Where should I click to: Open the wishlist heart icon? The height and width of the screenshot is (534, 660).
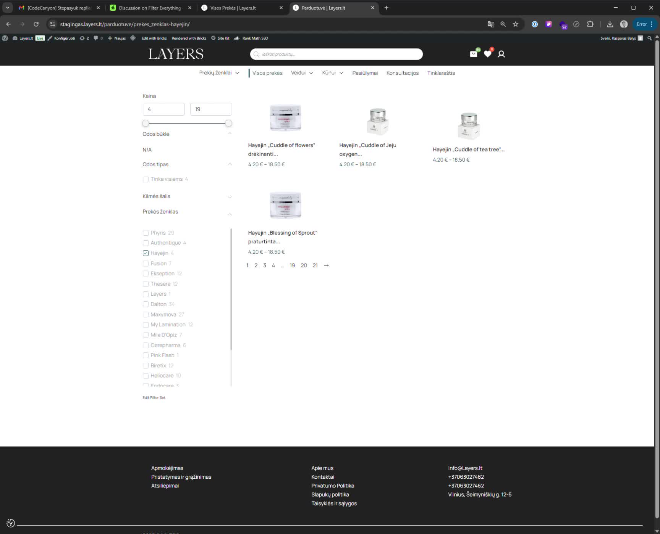pos(487,54)
